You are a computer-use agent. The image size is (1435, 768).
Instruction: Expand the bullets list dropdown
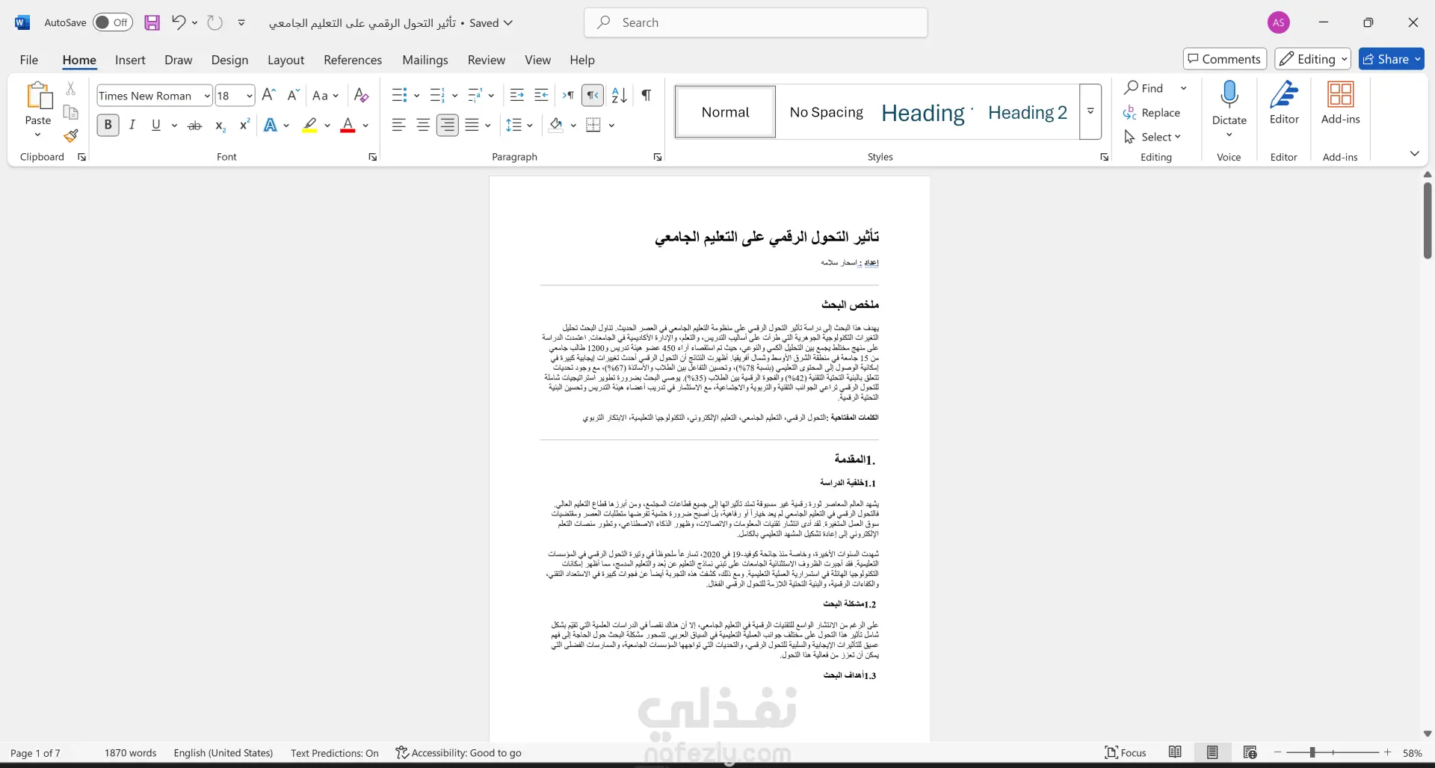416,96
